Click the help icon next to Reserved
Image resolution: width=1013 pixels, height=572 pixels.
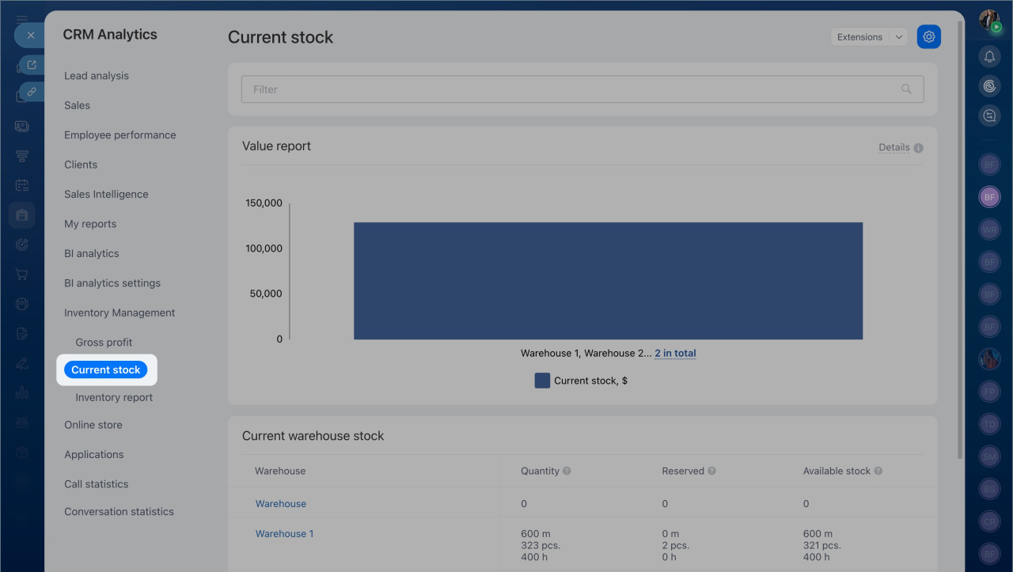point(711,471)
